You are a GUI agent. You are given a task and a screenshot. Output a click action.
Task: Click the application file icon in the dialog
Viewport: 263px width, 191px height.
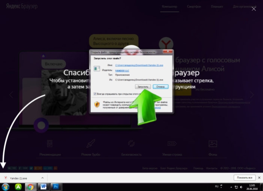(x=97, y=69)
